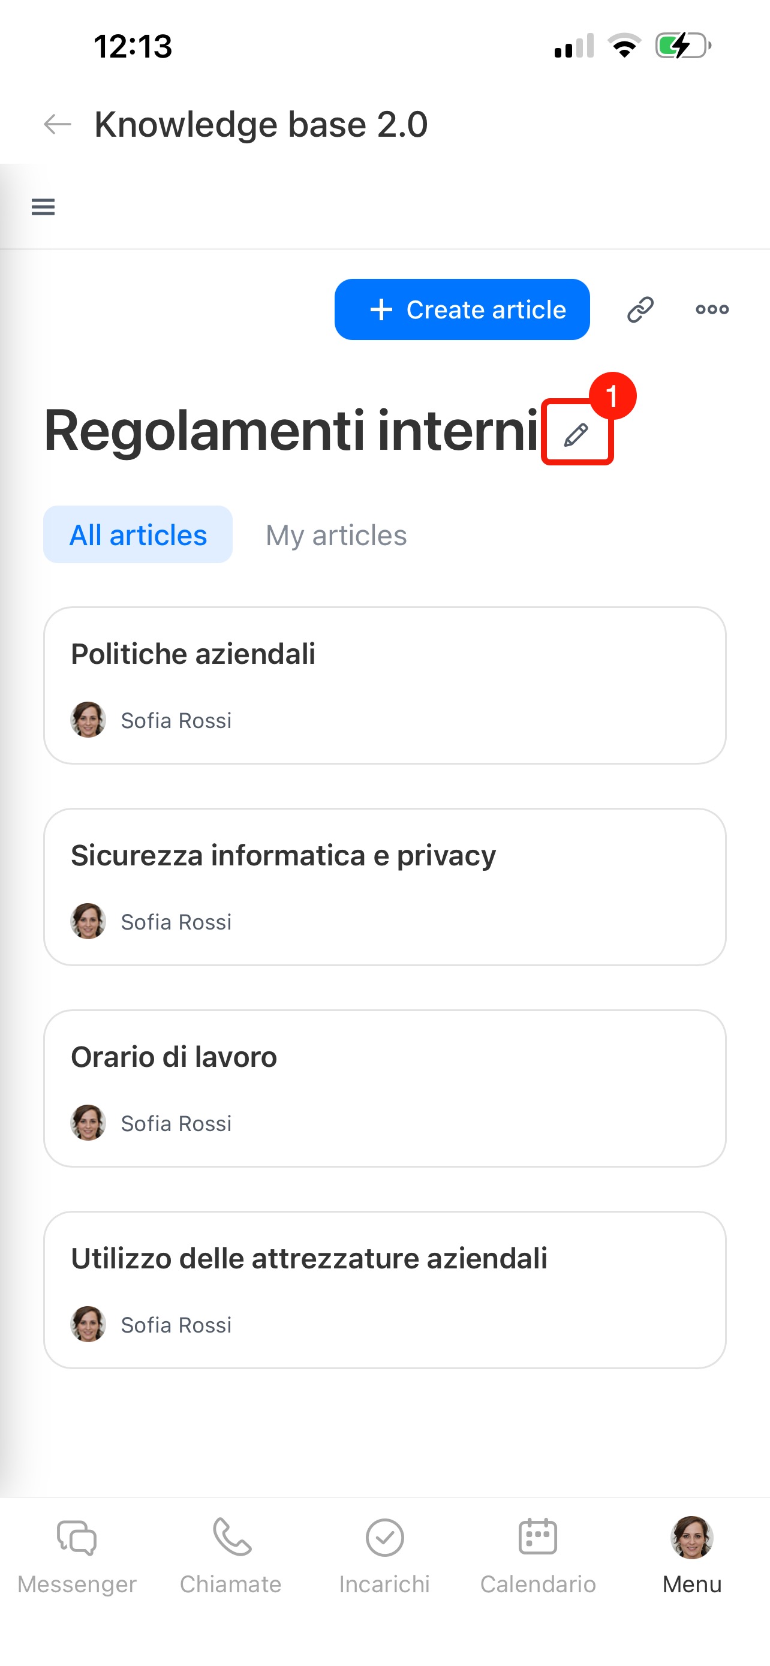Go to Messenger in bottom bar
Image resolution: width=770 pixels, height=1666 pixels.
(x=77, y=1557)
